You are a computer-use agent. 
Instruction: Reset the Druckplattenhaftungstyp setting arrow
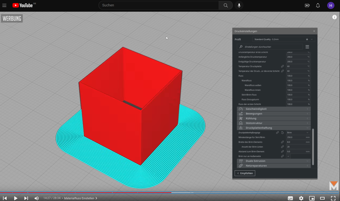pos(282,133)
